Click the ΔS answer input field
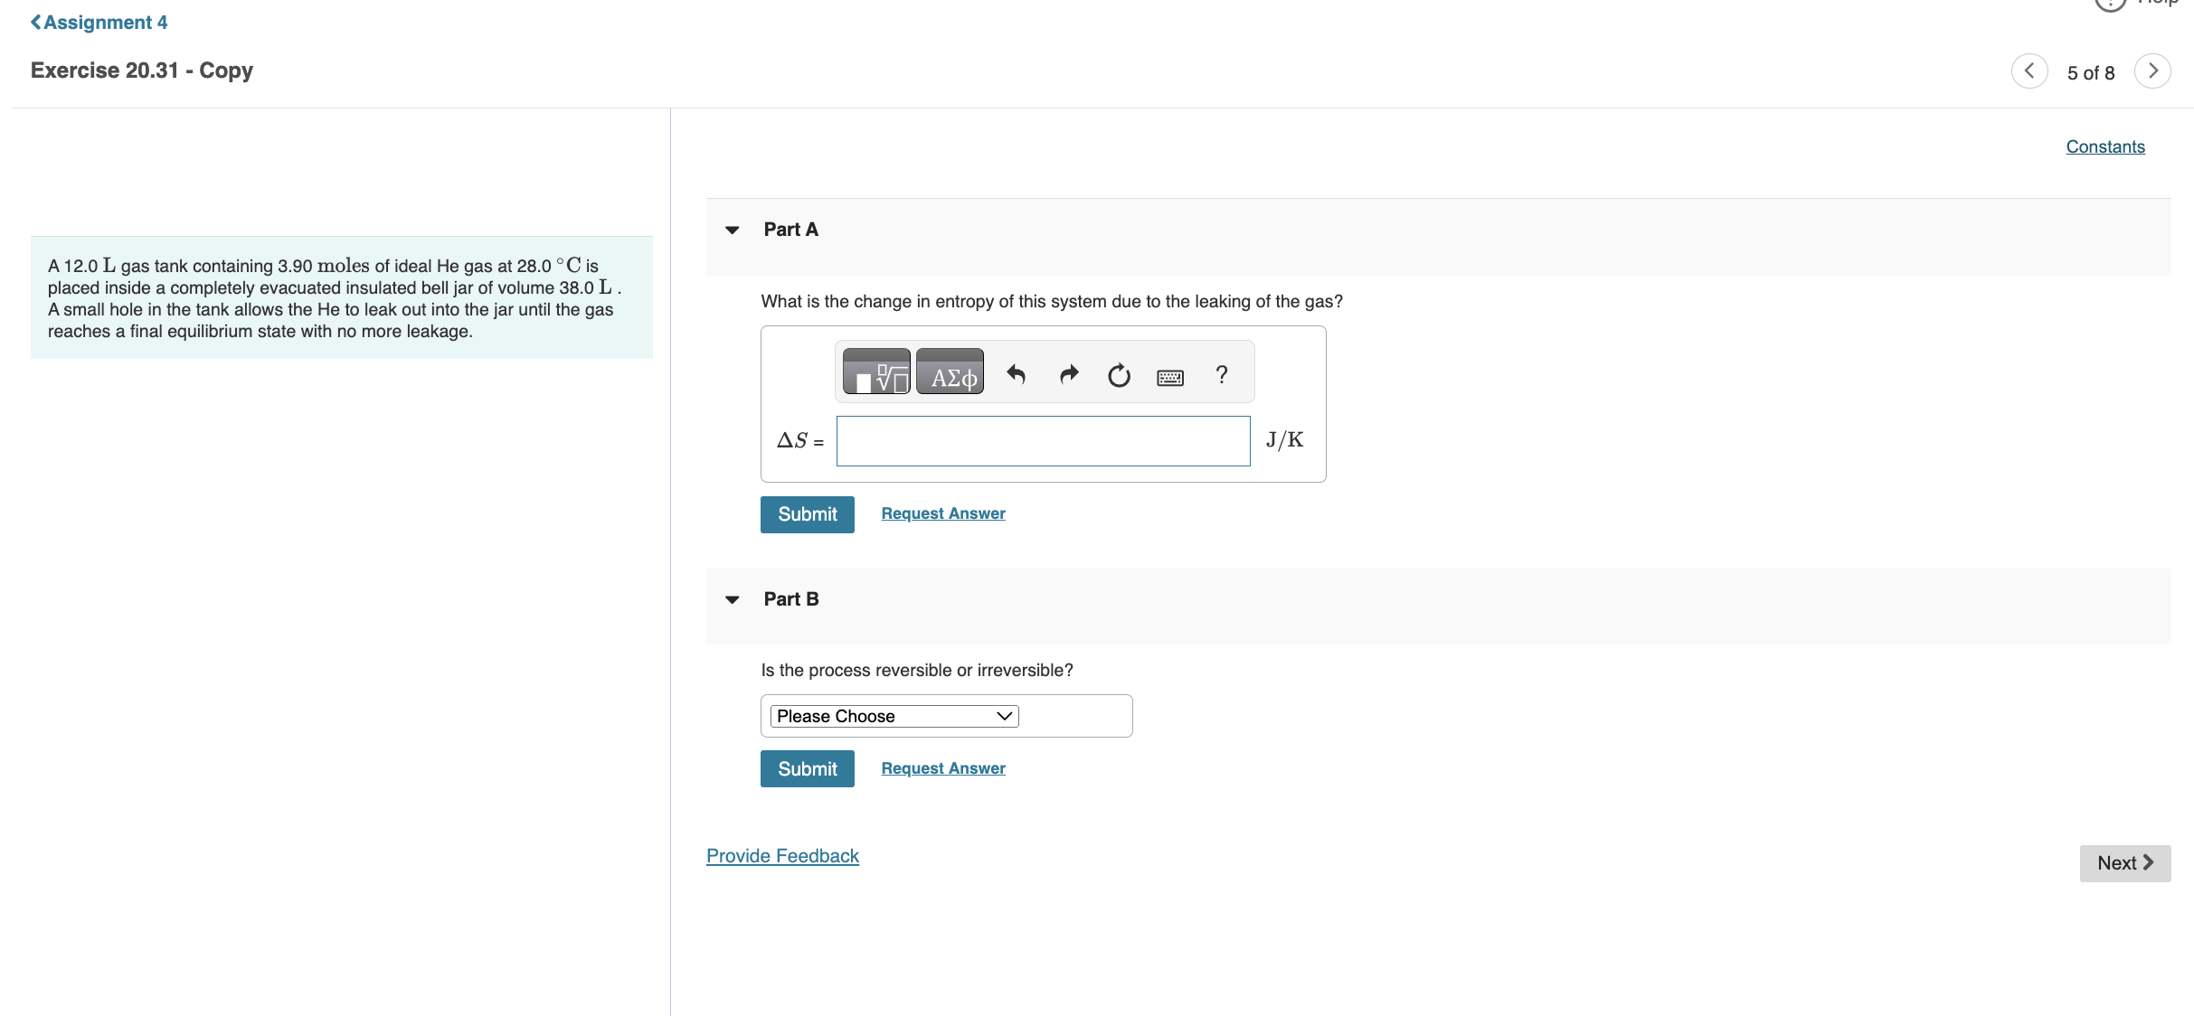The height and width of the screenshot is (1016, 2194). [1042, 441]
